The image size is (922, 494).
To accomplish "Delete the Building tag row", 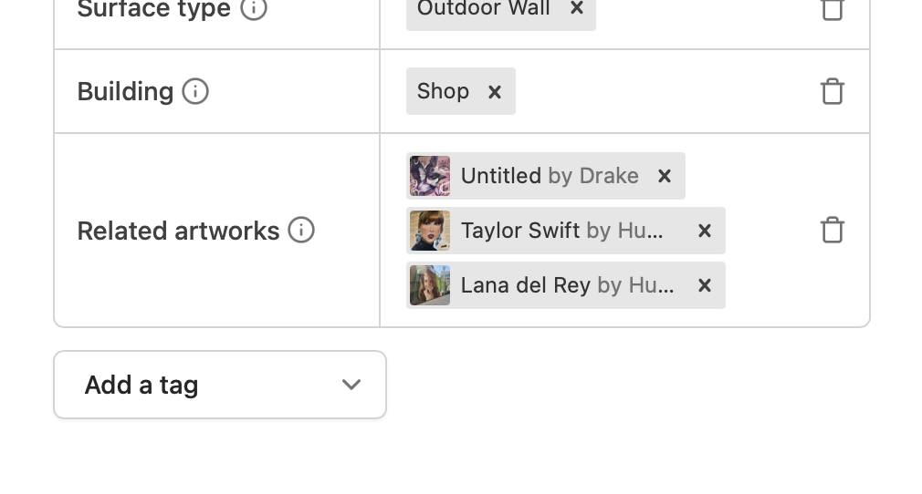I will click(832, 91).
